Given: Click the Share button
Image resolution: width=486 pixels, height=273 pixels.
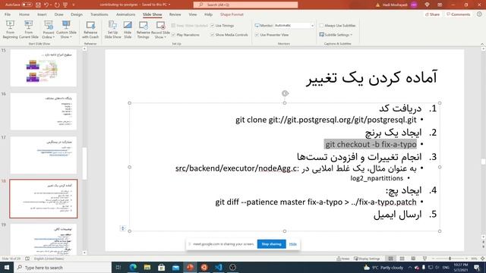Looking at the screenshot, I should [x=432, y=14].
